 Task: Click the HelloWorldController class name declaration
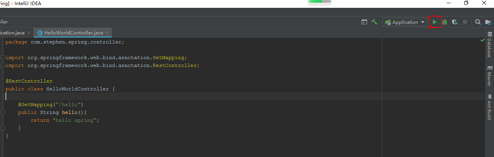(x=78, y=89)
